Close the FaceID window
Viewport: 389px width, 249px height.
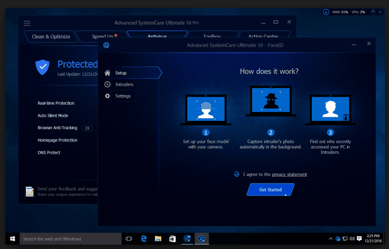coord(369,43)
